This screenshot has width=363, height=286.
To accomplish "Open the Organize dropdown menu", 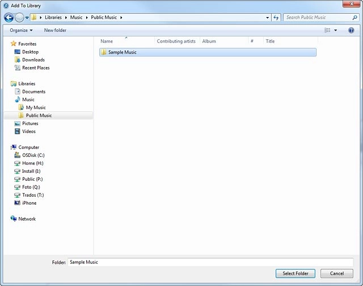I will point(21,30).
